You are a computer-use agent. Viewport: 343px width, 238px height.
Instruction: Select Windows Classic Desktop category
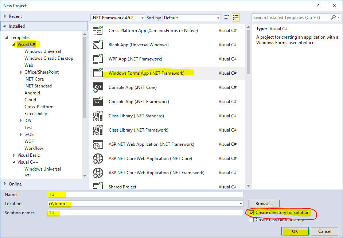[48, 58]
